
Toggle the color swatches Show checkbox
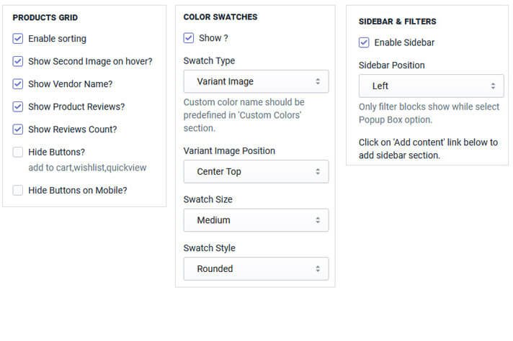pos(189,38)
